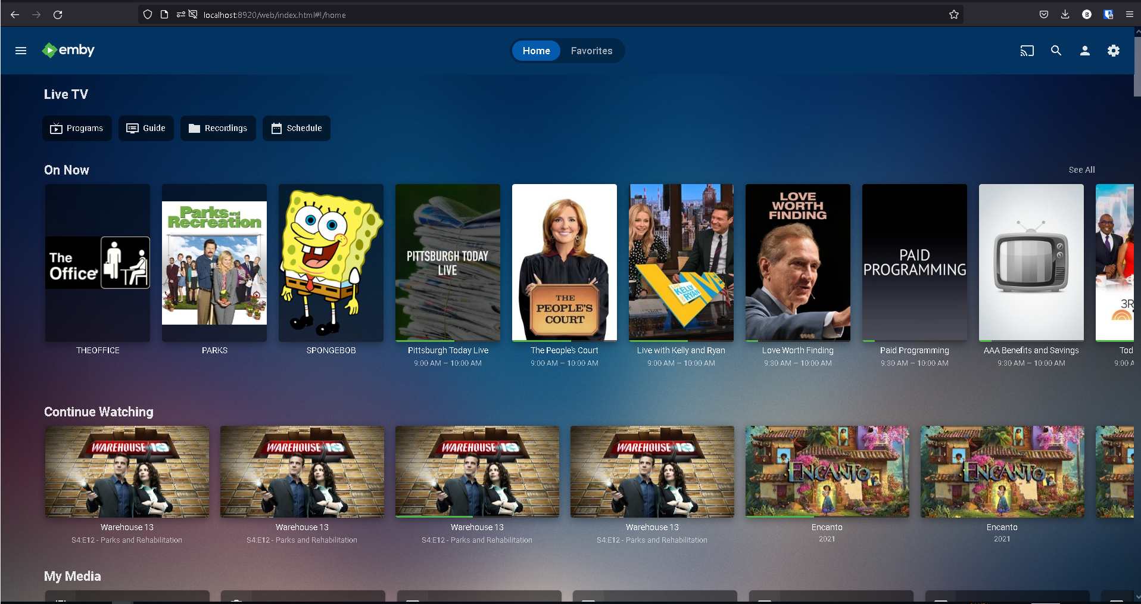1141x604 pixels.
Task: Open Live TV Recordings
Action: pos(218,128)
